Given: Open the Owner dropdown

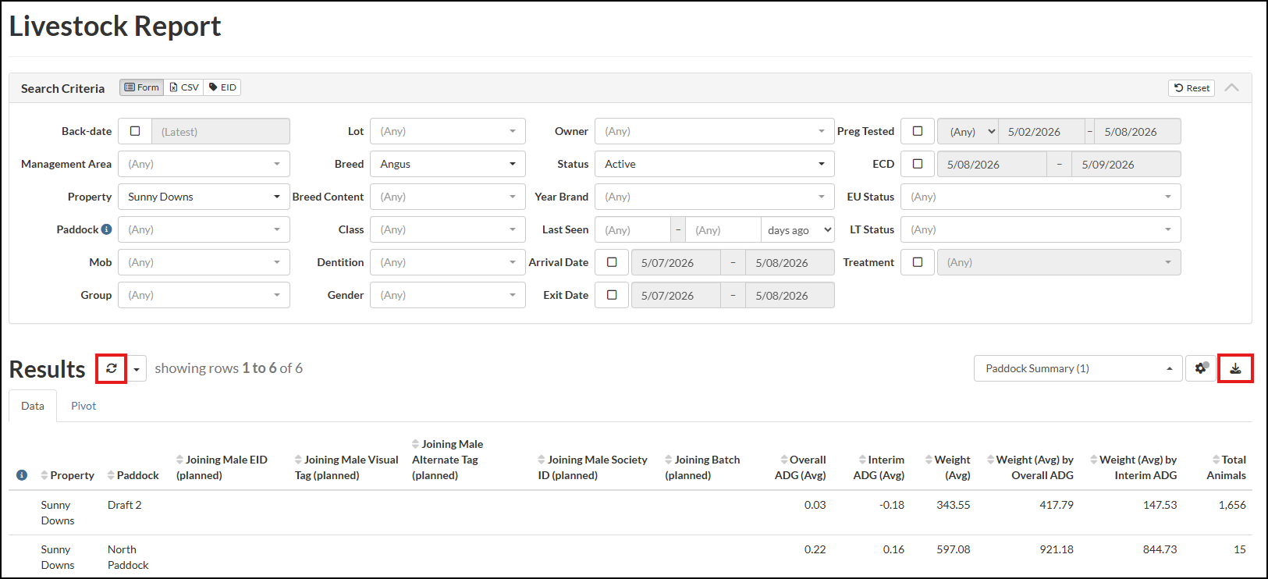Looking at the screenshot, I should [715, 131].
